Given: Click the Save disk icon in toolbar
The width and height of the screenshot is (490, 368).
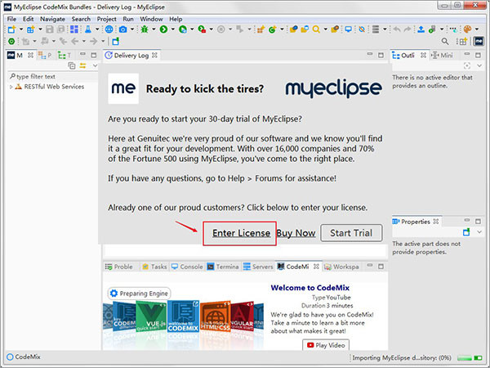Looking at the screenshot, I should point(48,29).
